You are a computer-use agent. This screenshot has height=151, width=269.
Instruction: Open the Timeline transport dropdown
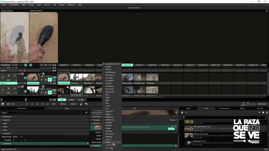click(x=174, y=120)
